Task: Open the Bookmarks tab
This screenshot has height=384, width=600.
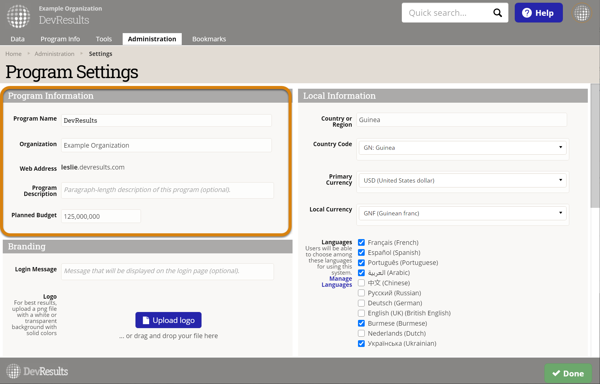Action: click(x=209, y=39)
